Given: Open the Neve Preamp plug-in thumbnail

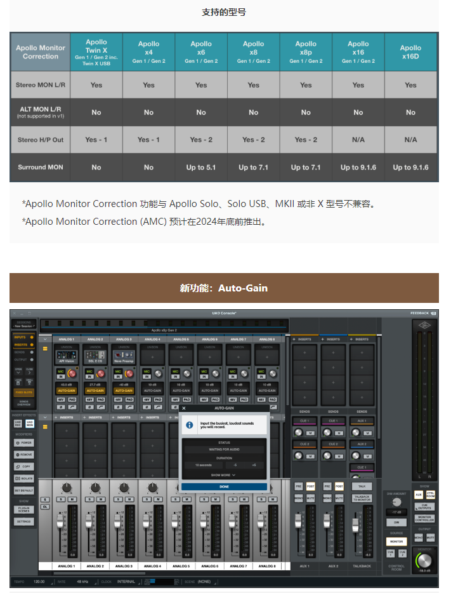Looking at the screenshot, I should pos(124,356).
